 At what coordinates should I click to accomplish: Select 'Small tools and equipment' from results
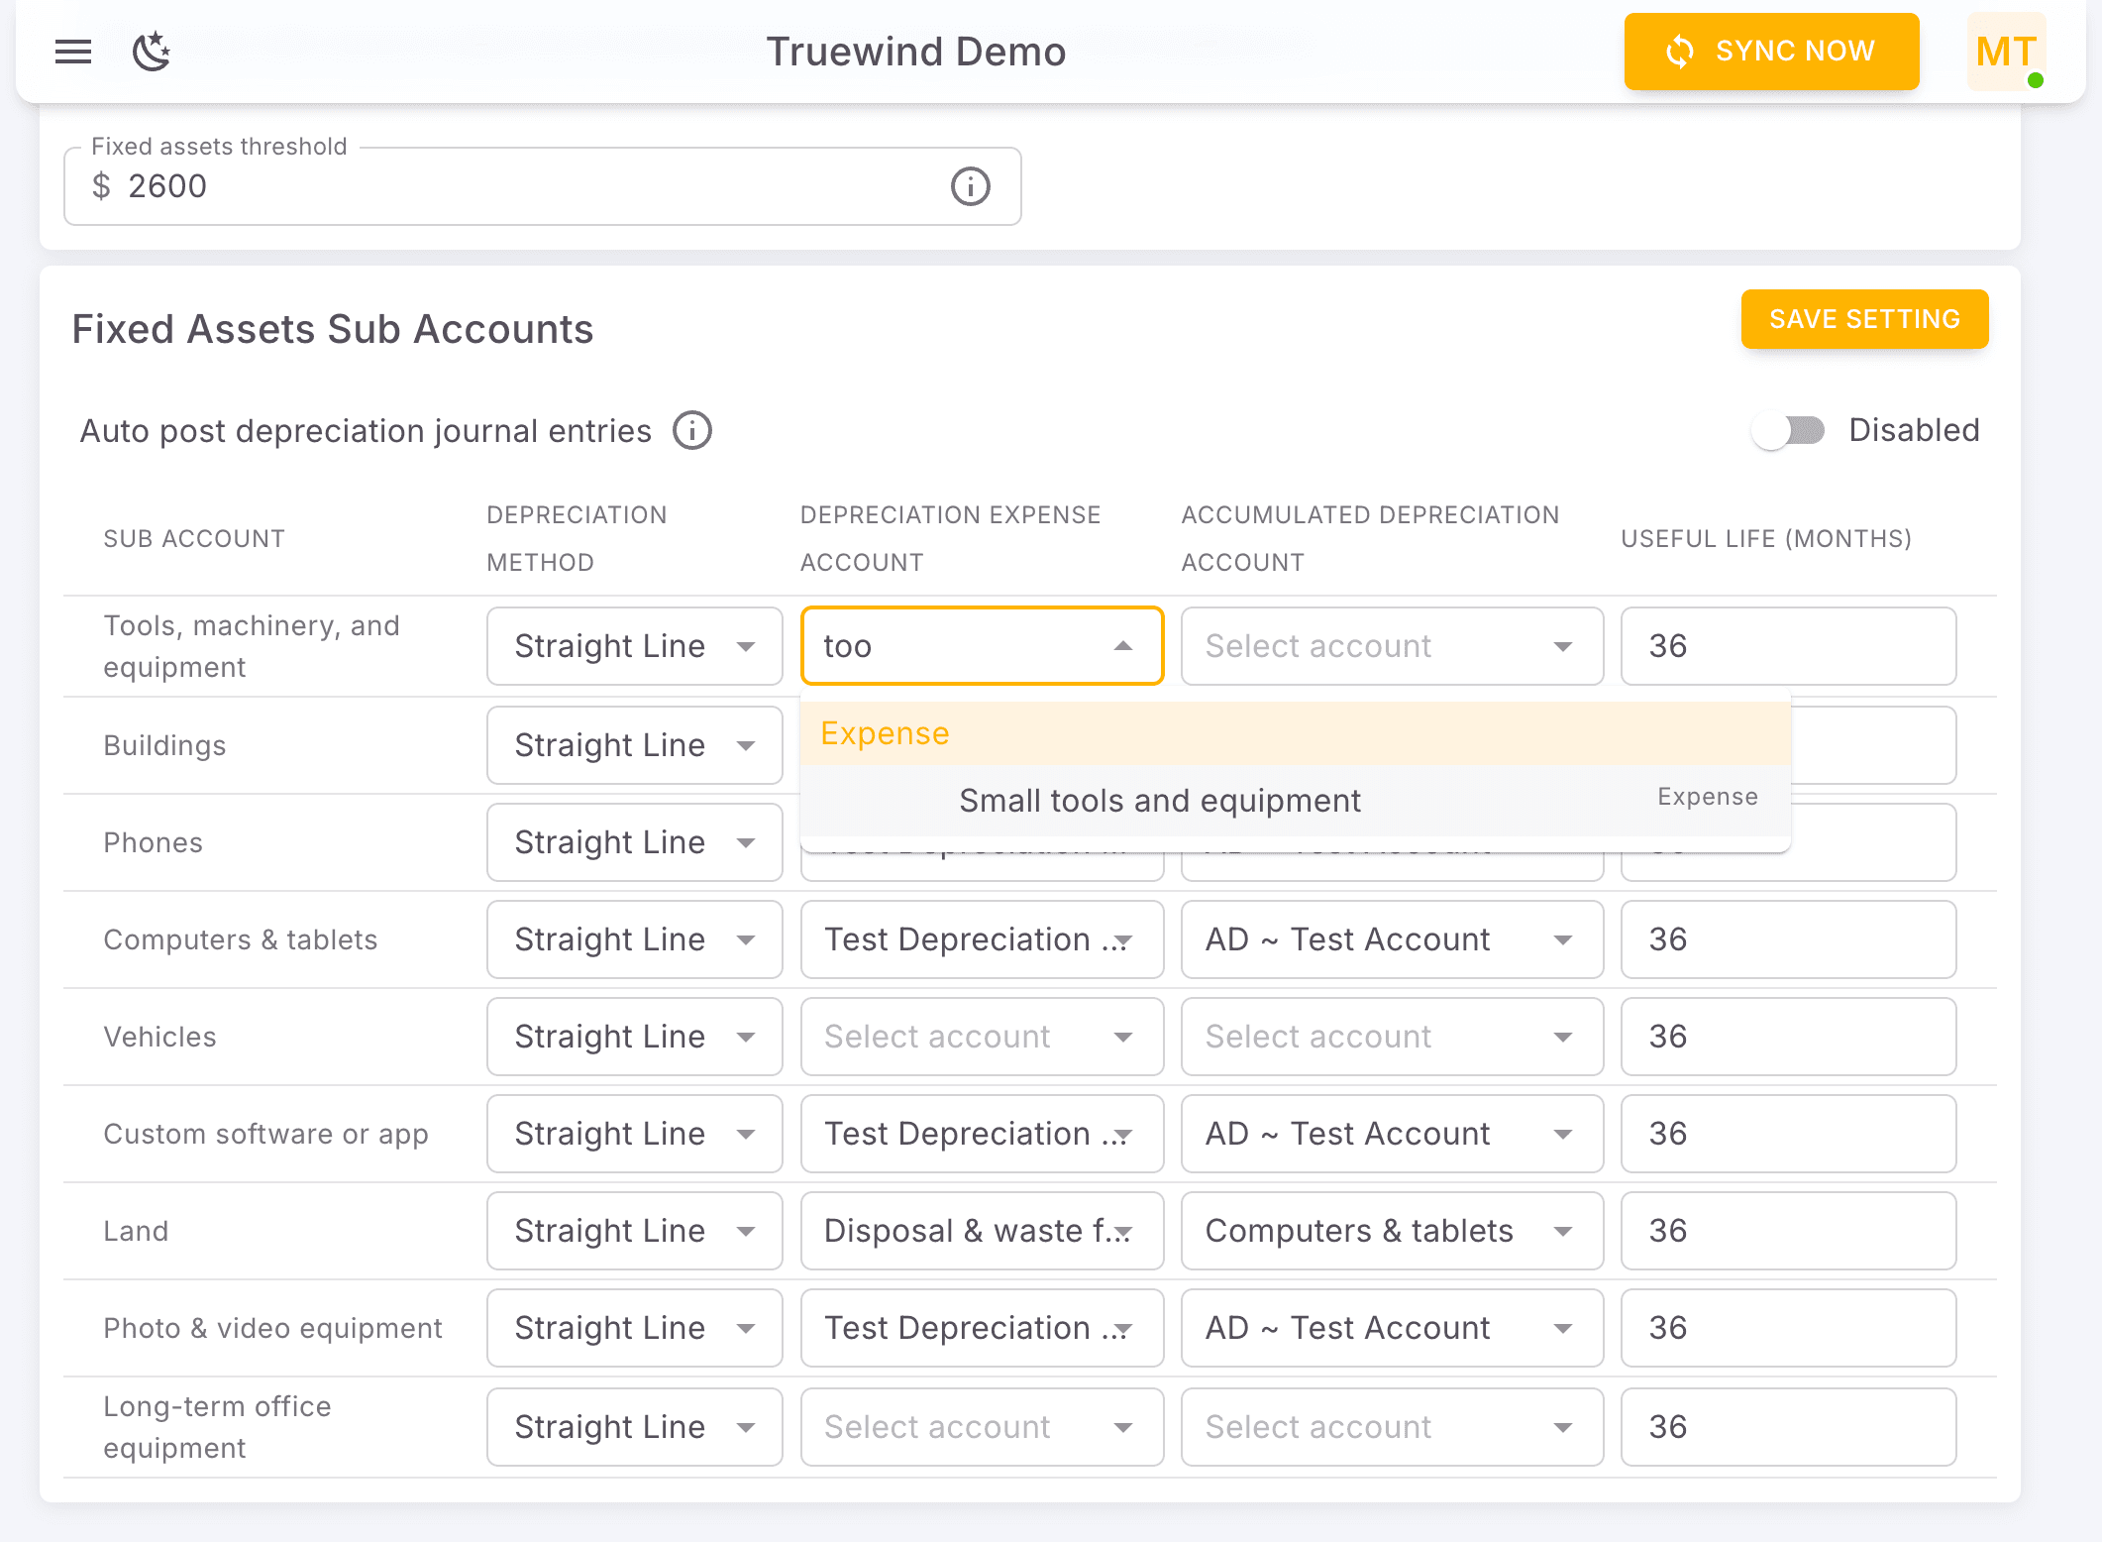pos(1159,800)
